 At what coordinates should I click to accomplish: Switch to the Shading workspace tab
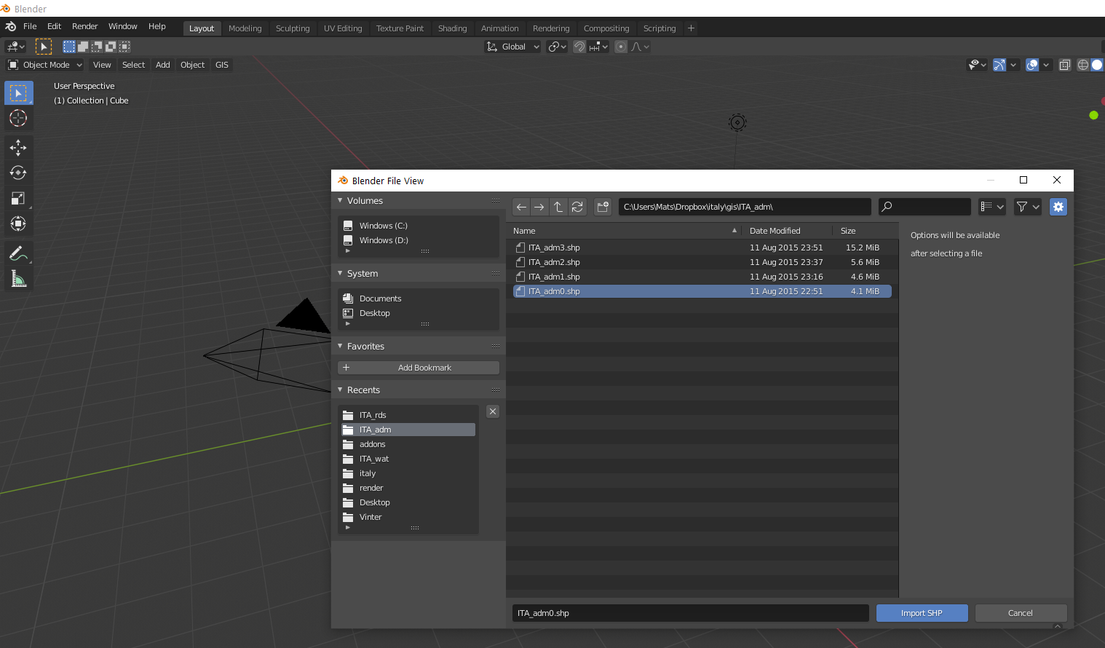click(452, 28)
